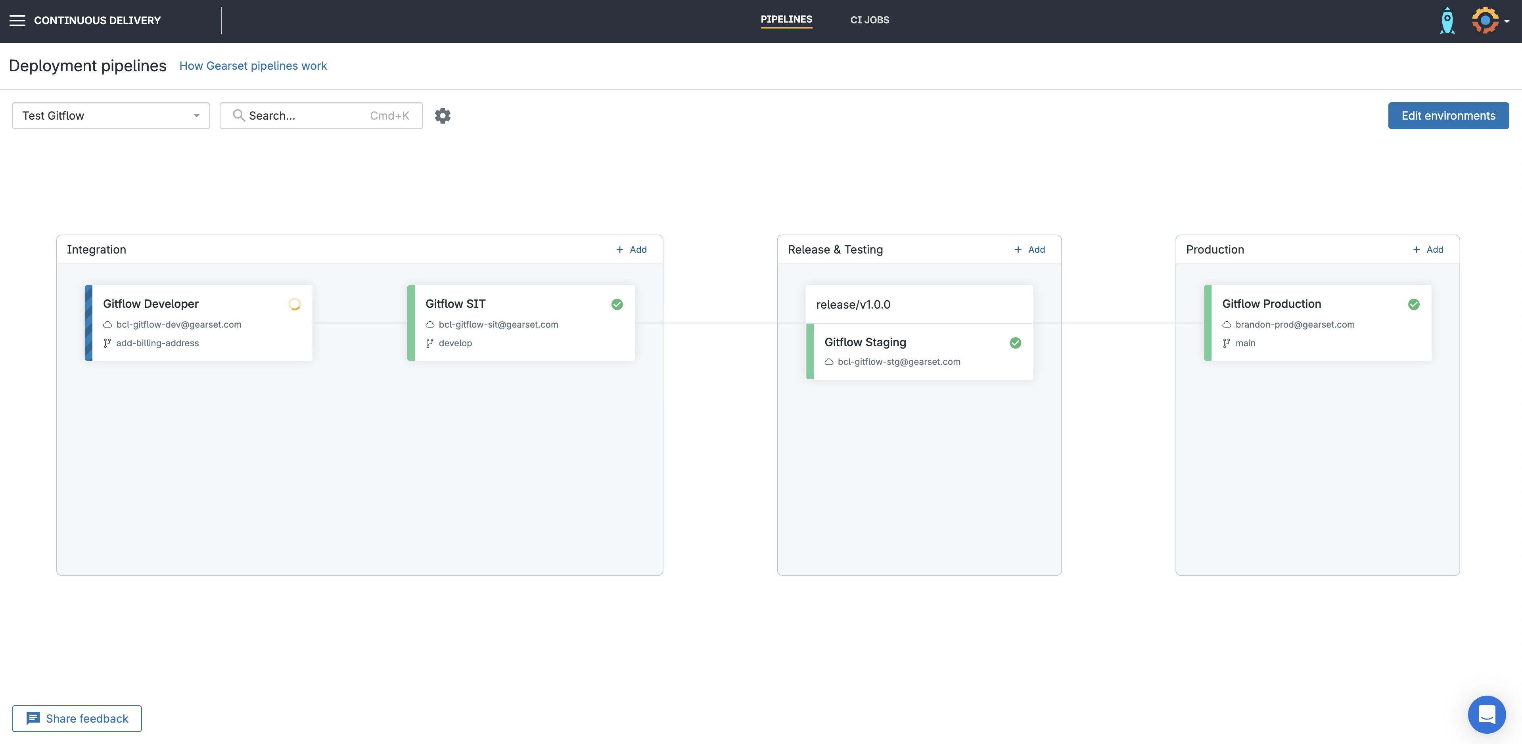Click the Edit environments button
Image resolution: width=1522 pixels, height=744 pixels.
pyautogui.click(x=1448, y=116)
